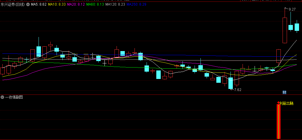
Task: Select the 利箭出鞘 signal label
Action: 286,103
